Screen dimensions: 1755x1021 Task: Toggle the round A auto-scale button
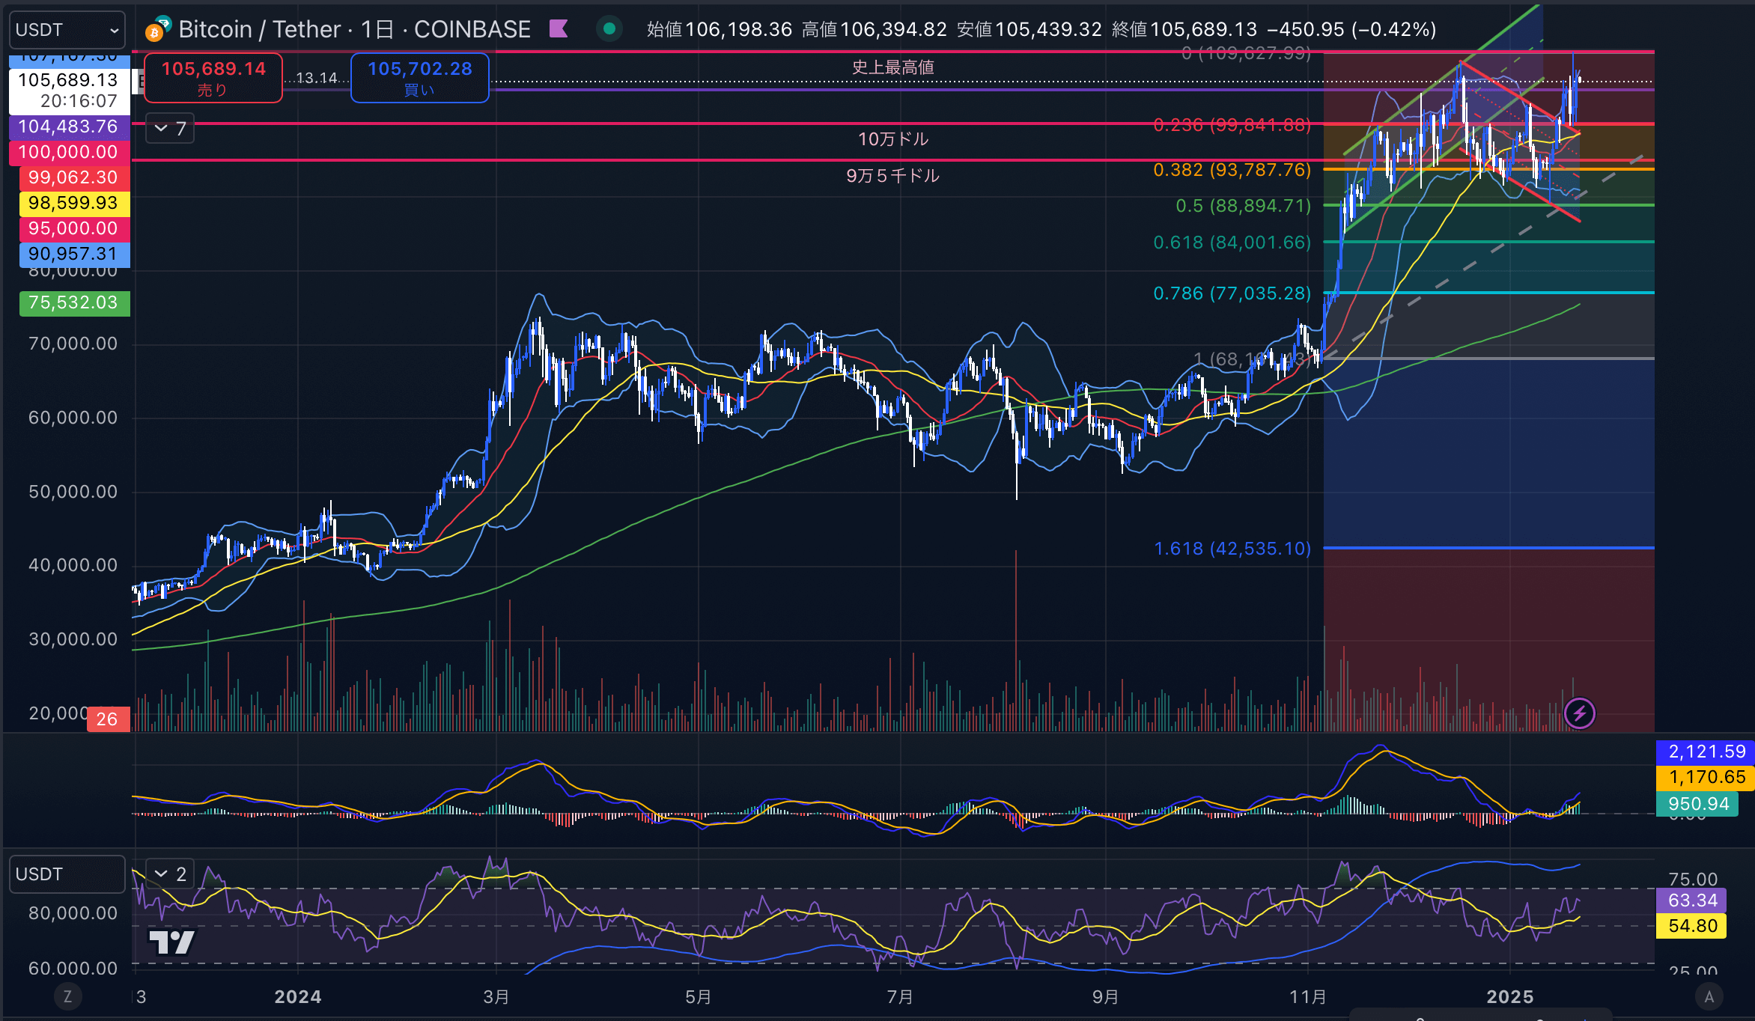pyautogui.click(x=1709, y=996)
